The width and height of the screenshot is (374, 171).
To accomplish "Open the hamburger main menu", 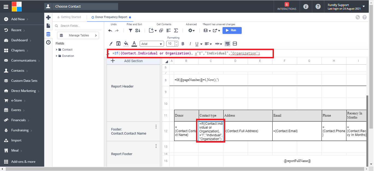I will pyautogui.click(x=6, y=7).
